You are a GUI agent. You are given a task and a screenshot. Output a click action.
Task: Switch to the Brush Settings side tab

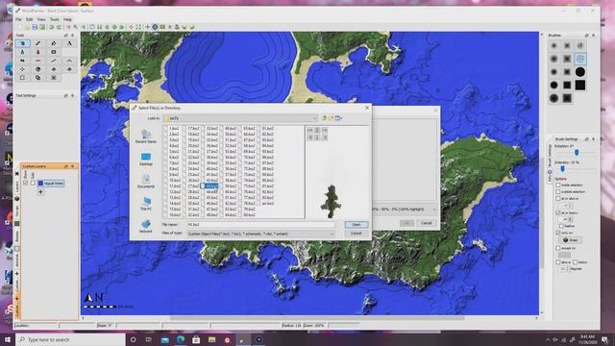pyautogui.click(x=550, y=155)
